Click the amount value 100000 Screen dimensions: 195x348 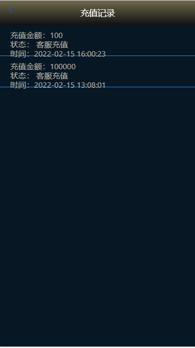(63, 67)
